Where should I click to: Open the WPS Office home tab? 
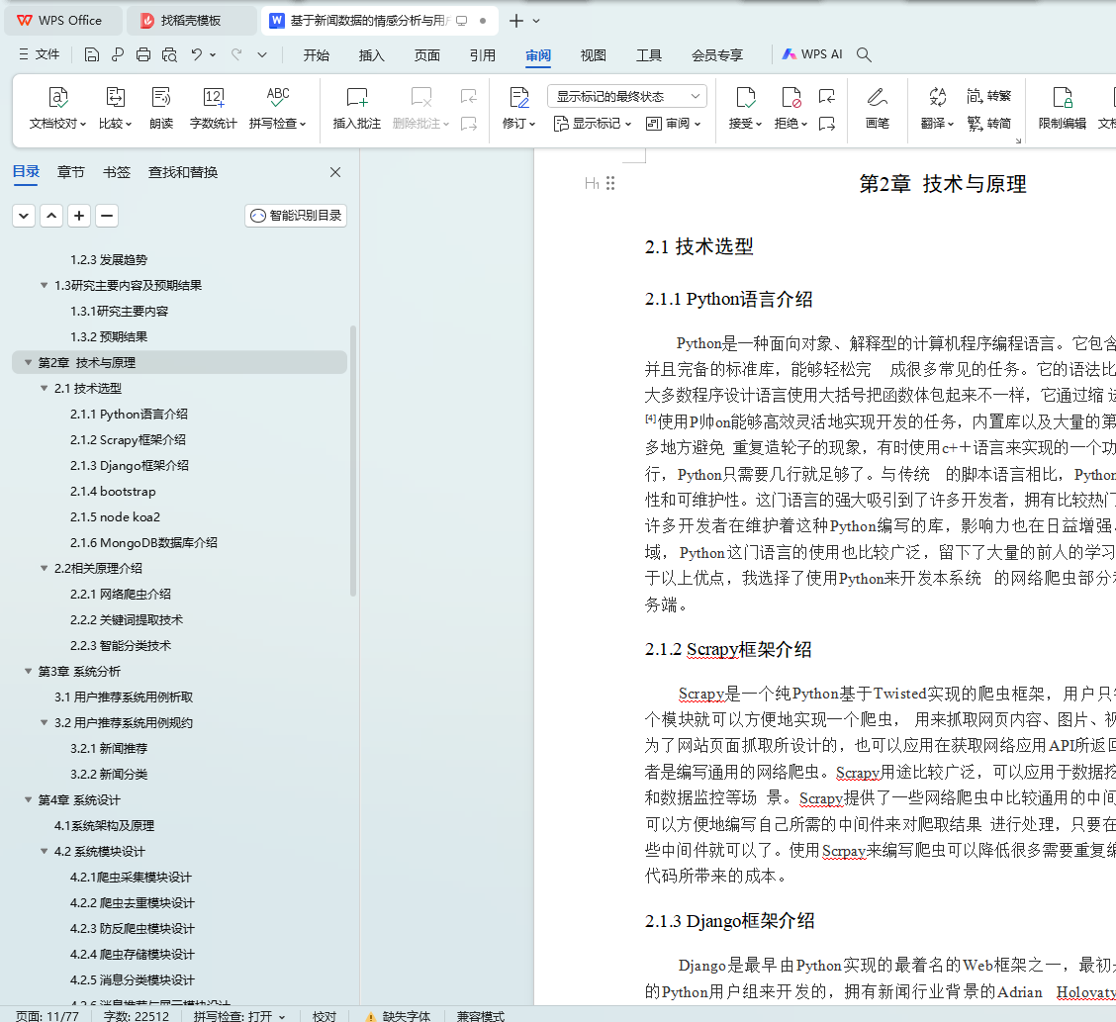tap(63, 21)
